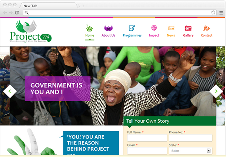The width and height of the screenshot is (226, 157).
Task: Open the Impact broadcast icon
Action: coord(154,28)
